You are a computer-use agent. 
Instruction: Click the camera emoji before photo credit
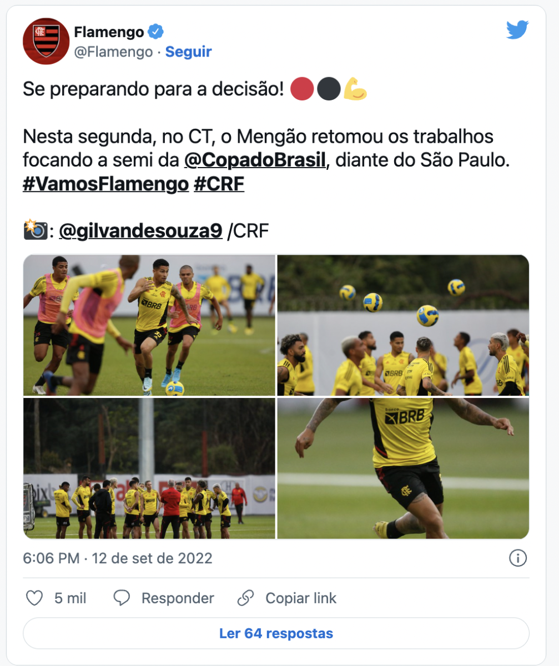point(35,230)
